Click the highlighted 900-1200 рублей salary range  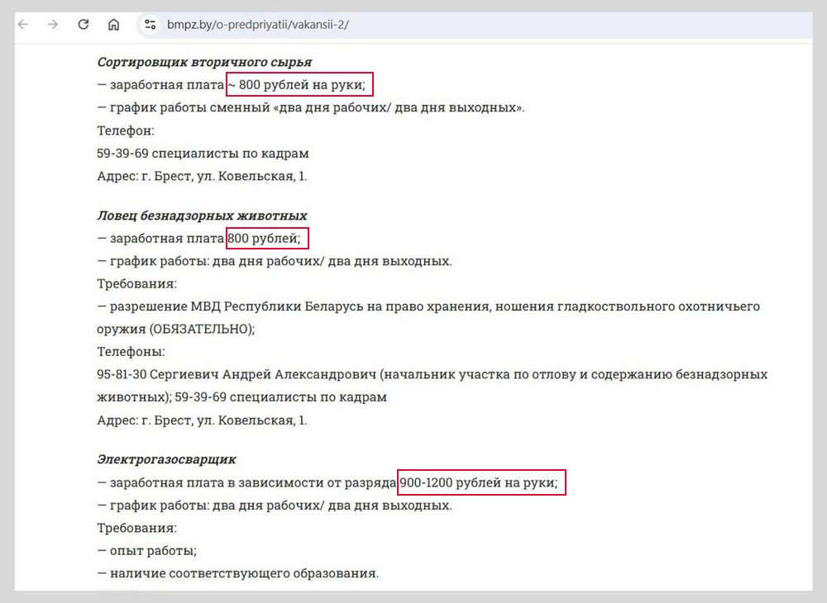coord(482,482)
